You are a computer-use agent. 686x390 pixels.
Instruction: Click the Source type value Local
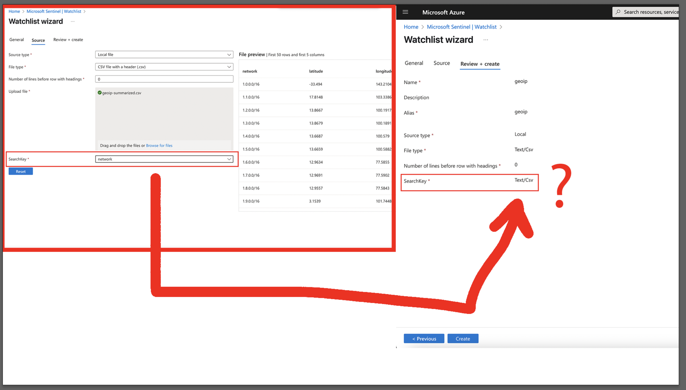click(520, 134)
